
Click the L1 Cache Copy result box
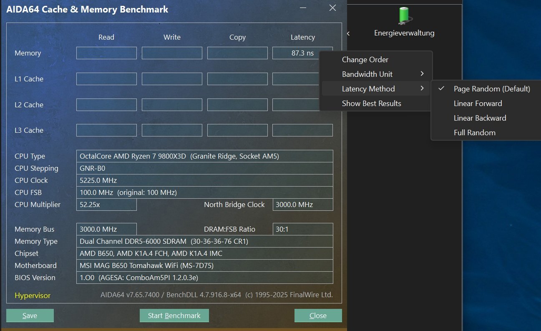tap(237, 79)
